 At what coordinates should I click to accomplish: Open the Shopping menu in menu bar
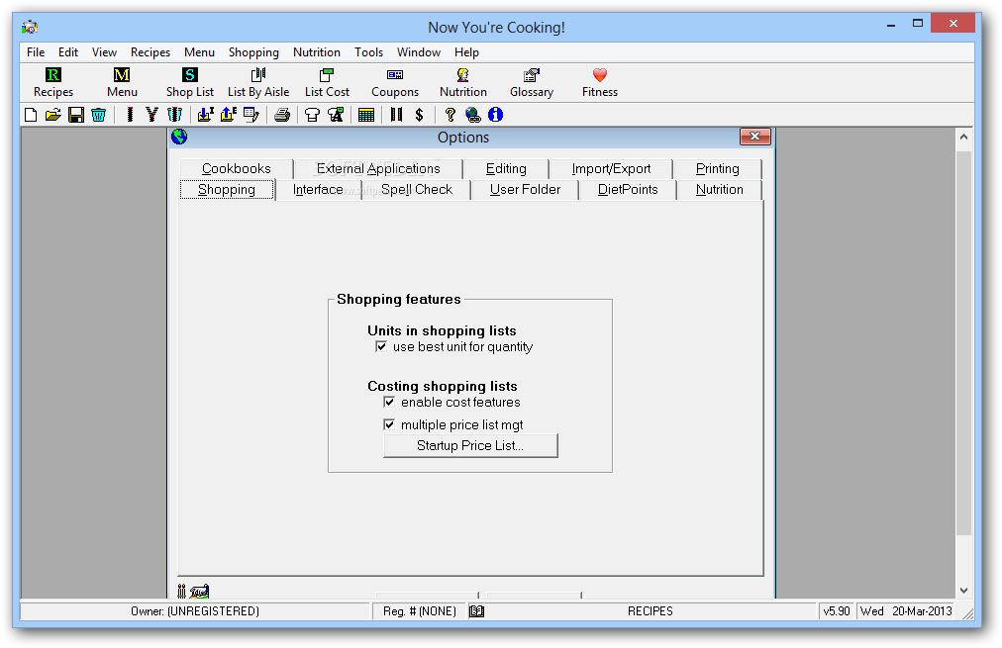253,52
